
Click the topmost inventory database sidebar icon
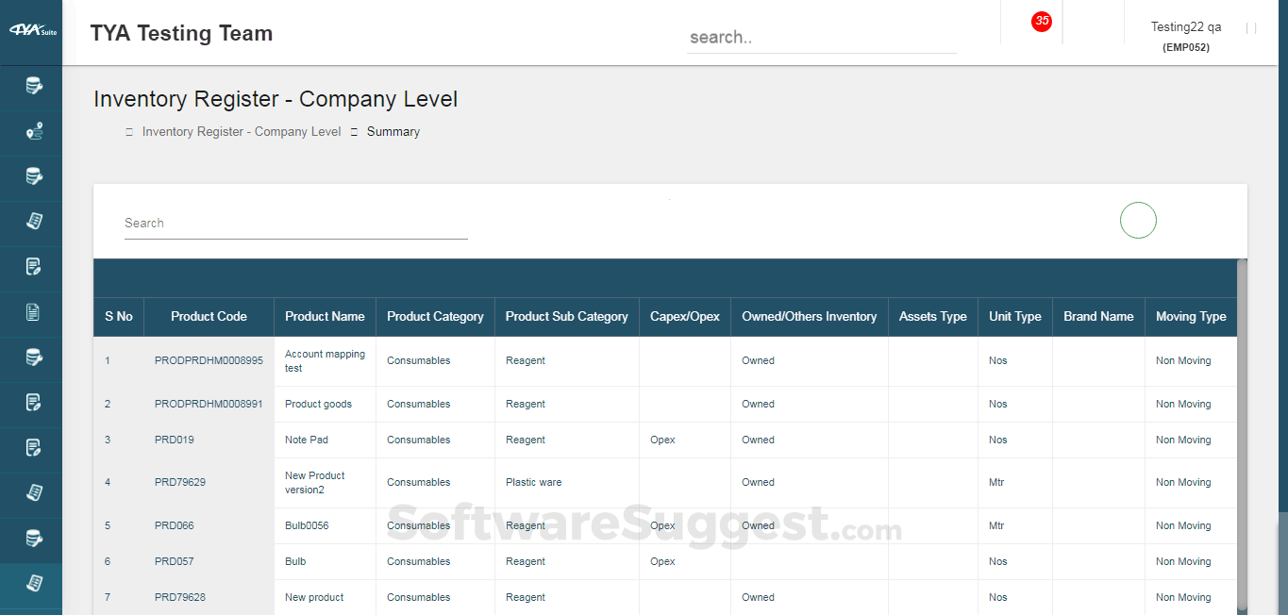(30, 87)
